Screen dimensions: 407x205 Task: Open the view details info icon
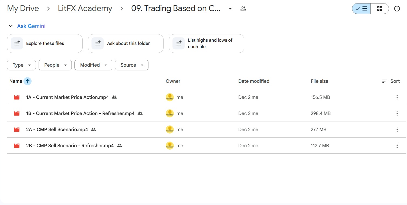(397, 9)
